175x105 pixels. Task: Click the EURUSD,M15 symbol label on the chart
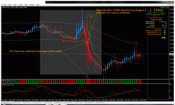tap(6, 8)
